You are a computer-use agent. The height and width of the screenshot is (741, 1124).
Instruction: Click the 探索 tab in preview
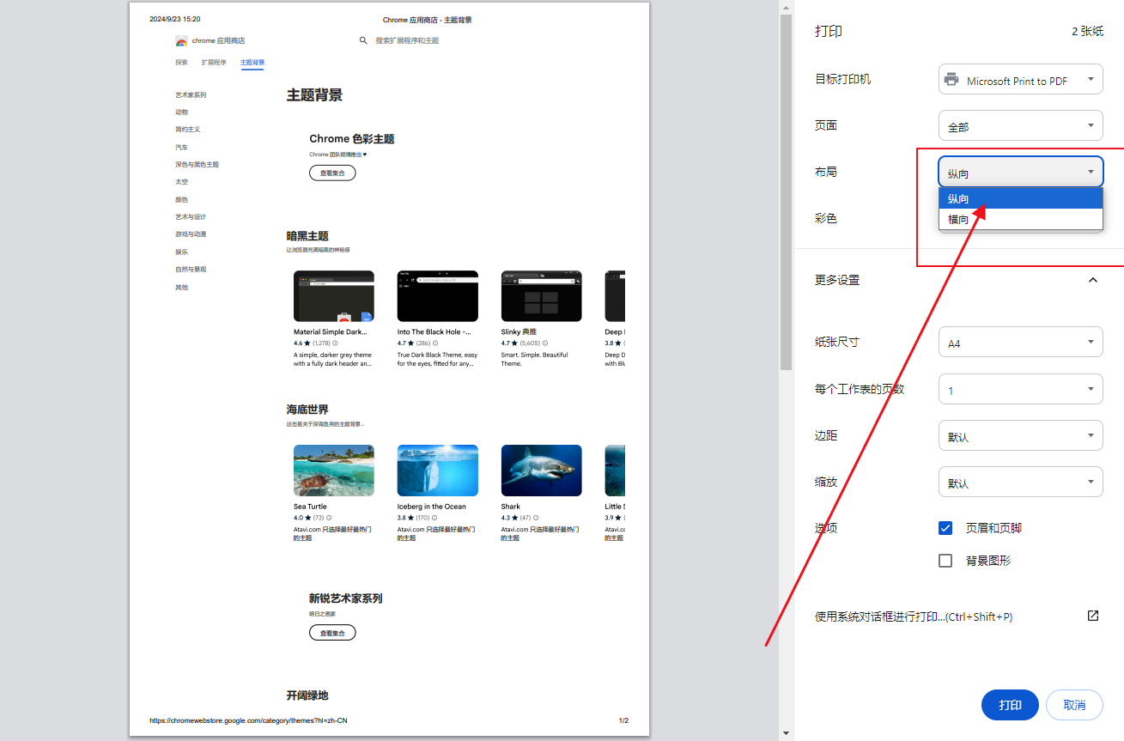click(x=181, y=63)
